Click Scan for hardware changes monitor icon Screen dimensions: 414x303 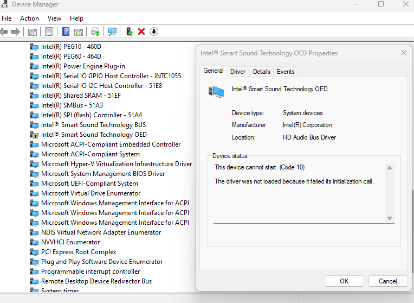(112, 31)
